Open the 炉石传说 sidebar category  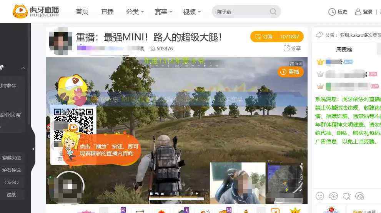[12, 170]
